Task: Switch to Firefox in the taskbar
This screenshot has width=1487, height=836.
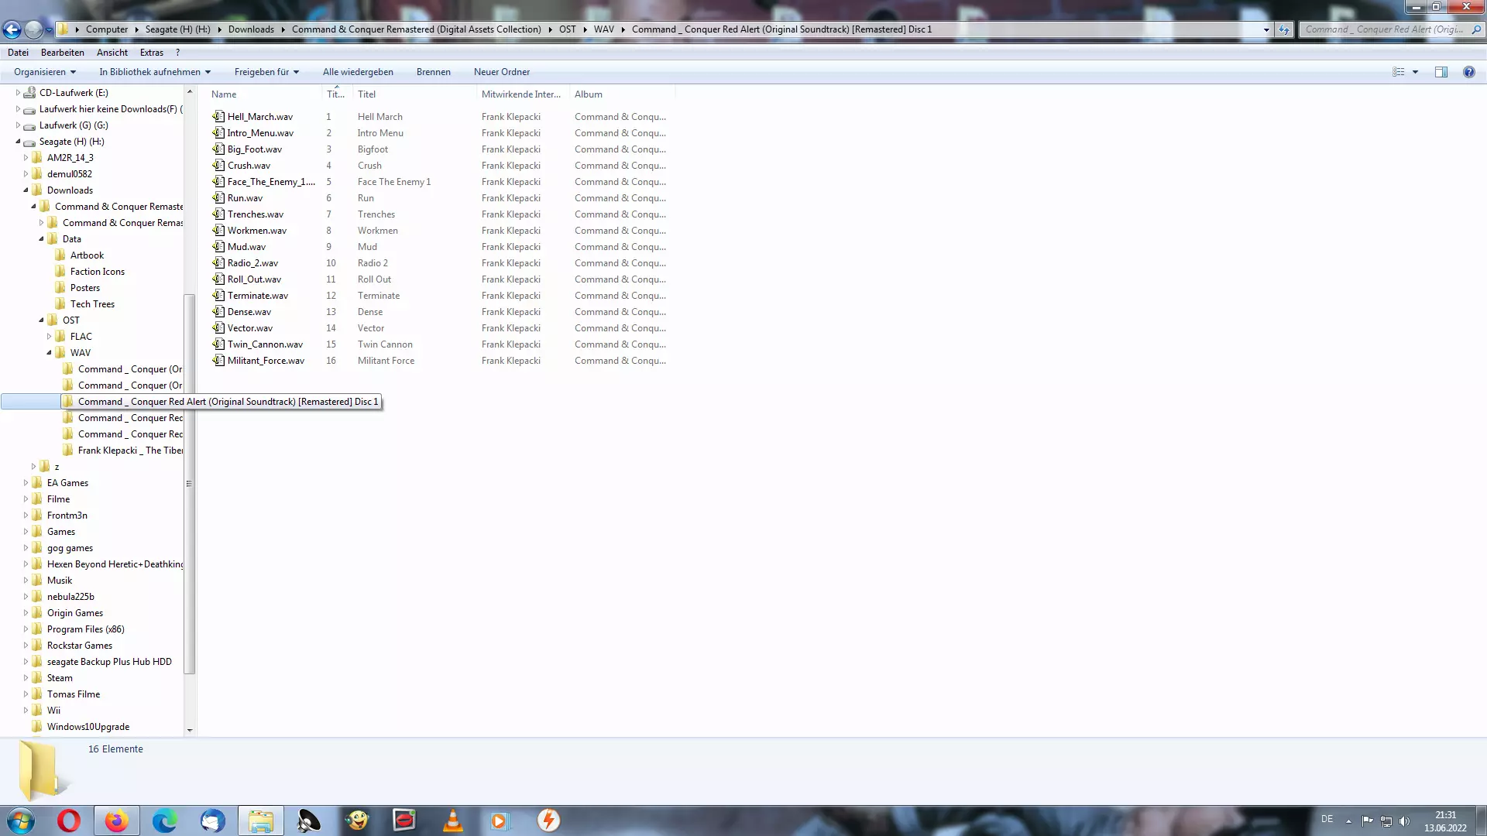Action: 116,821
